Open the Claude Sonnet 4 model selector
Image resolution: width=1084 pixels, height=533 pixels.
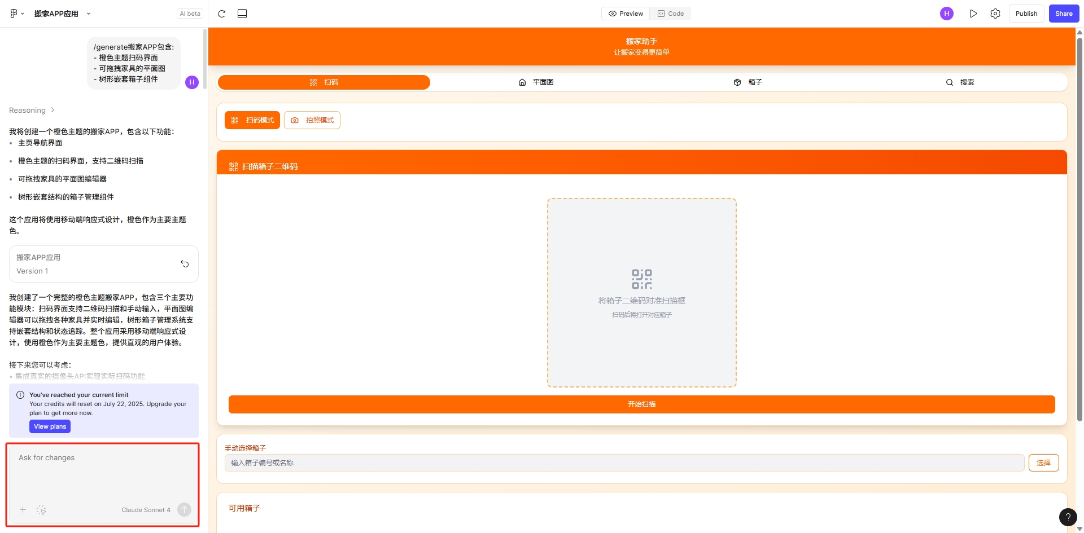click(146, 510)
